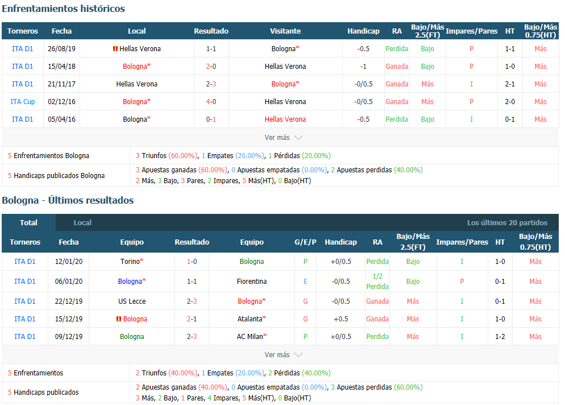Open ITA D1 link for 09/12/19 match

[25, 337]
